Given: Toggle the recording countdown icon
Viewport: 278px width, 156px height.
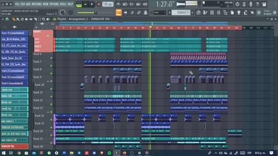Looking at the screenshot, I should [132, 4].
